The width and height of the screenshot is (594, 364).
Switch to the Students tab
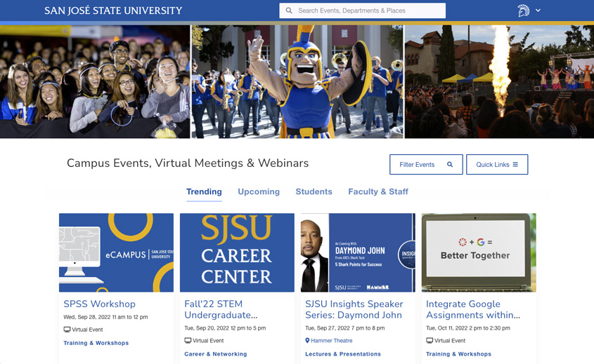(314, 191)
